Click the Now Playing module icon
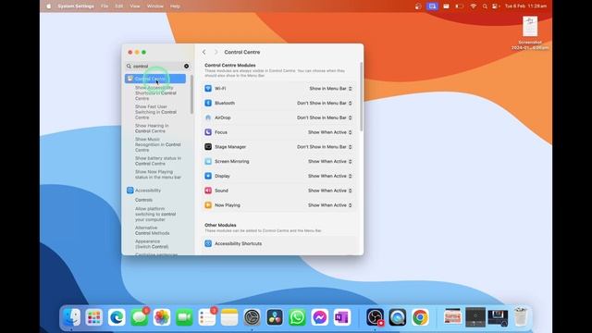Viewport: 592px width, 333px height. tap(208, 205)
